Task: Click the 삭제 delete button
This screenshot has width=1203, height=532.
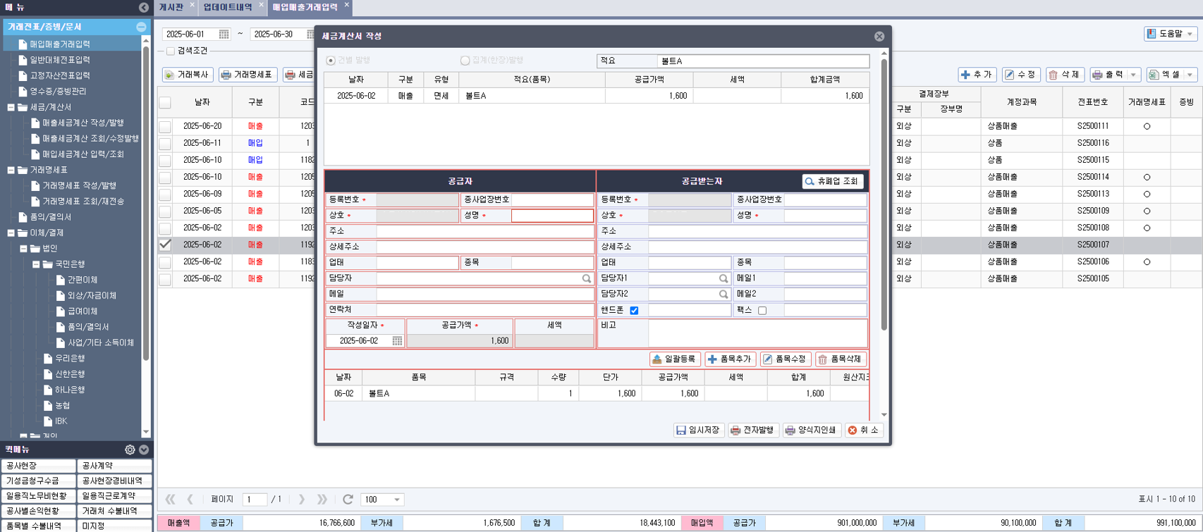Action: [x=1065, y=75]
